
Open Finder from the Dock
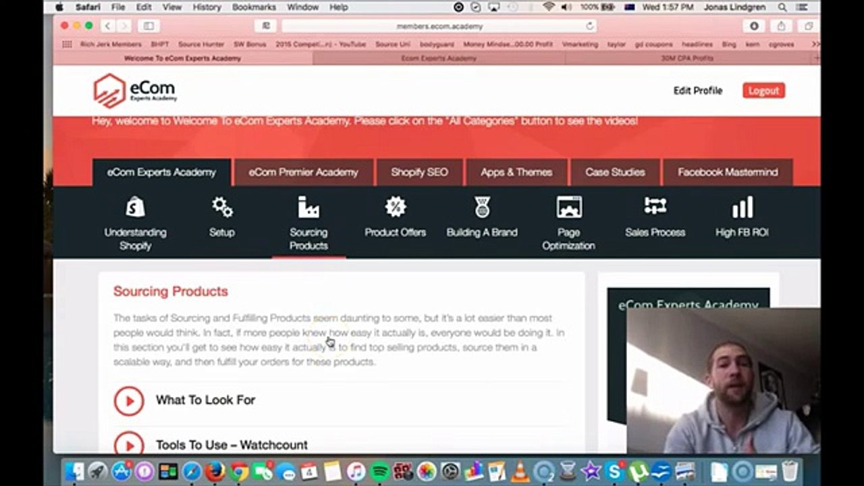click(x=74, y=471)
